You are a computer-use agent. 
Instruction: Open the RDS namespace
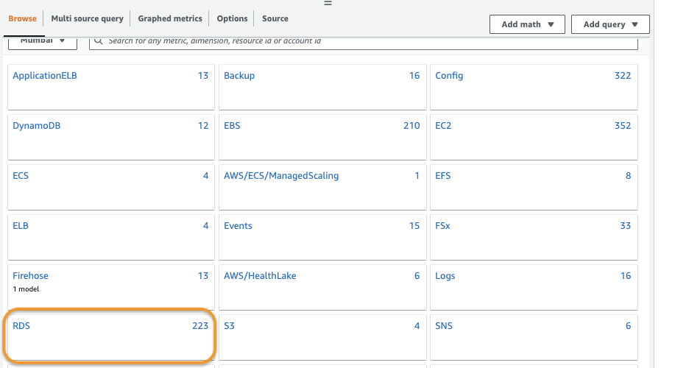(x=111, y=337)
